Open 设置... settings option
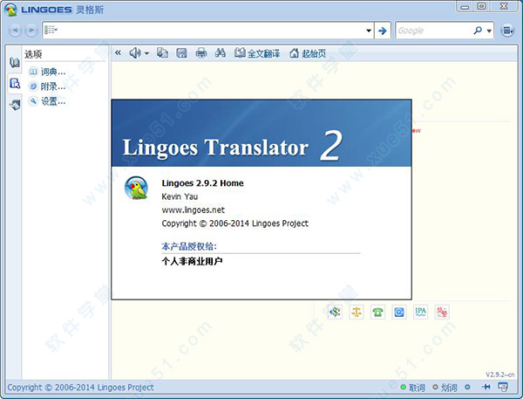The image size is (523, 399). [x=47, y=101]
